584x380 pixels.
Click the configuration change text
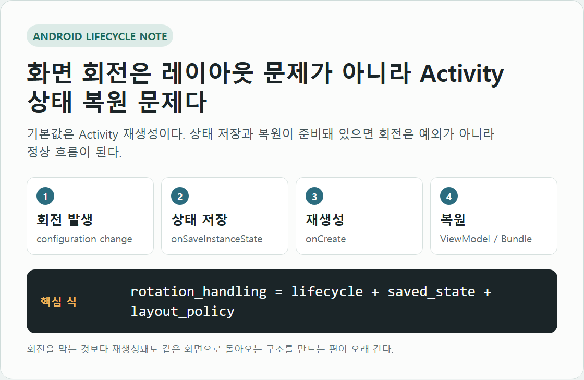84,239
